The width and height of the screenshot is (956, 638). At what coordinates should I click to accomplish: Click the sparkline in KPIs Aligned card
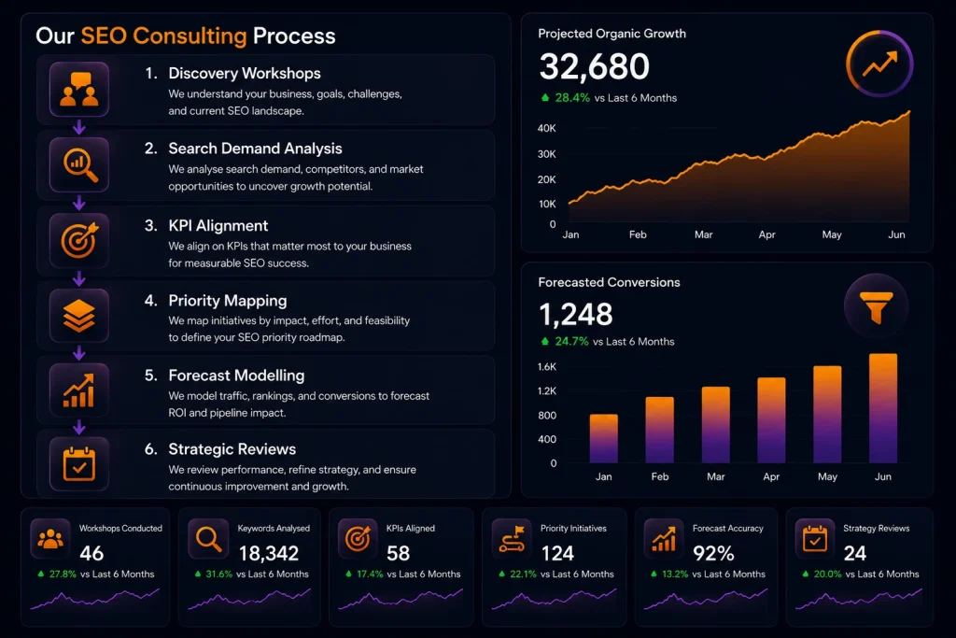click(401, 599)
